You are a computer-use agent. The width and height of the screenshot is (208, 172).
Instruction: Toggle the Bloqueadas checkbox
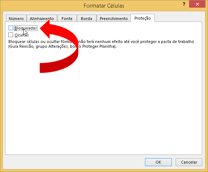[11, 28]
